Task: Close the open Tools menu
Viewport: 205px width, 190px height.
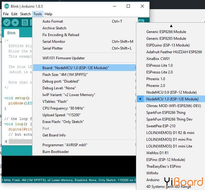Action: 38,14
